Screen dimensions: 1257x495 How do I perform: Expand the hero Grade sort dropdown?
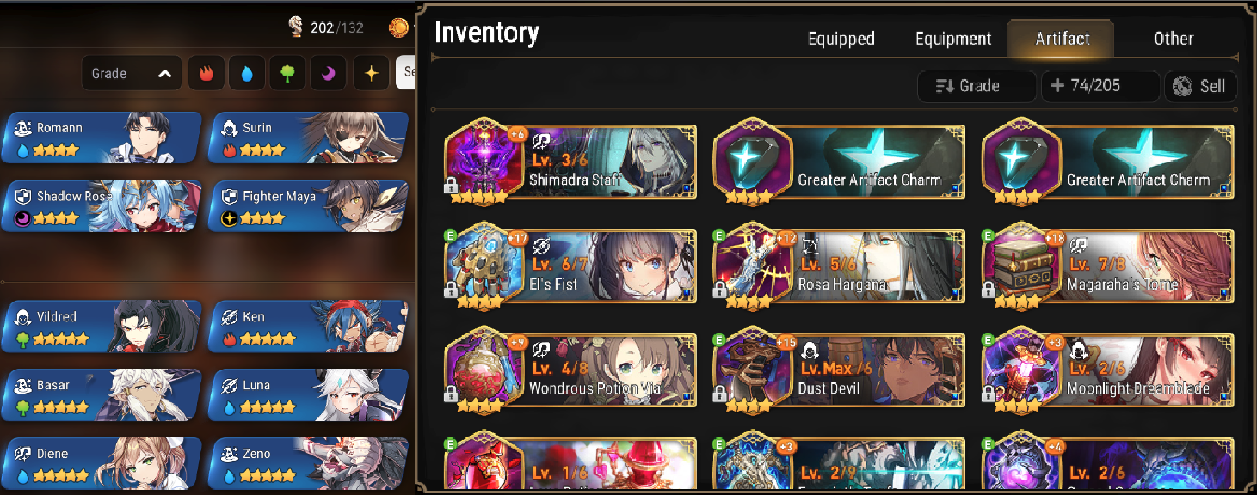click(132, 73)
